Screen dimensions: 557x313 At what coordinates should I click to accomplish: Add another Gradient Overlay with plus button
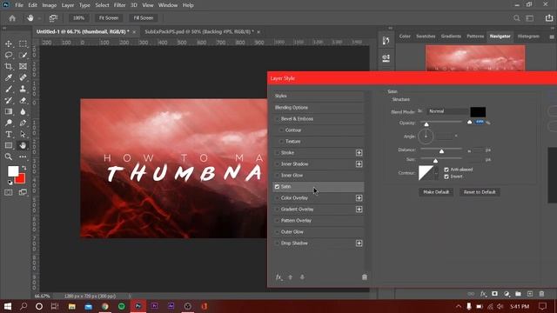coord(359,210)
